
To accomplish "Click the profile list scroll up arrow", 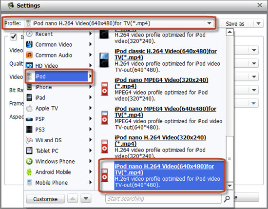I will [x=230, y=32].
